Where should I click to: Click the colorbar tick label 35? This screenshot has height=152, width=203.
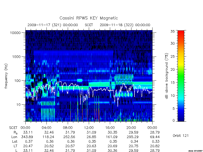173,31
